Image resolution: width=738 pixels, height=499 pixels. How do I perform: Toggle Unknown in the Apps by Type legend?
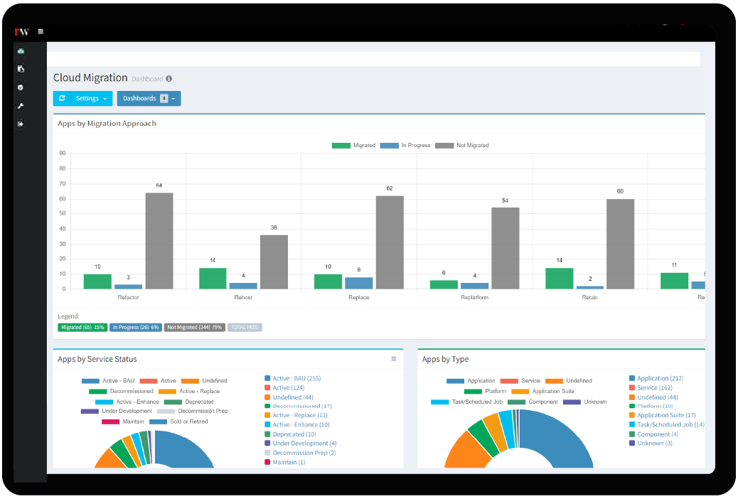click(x=585, y=402)
